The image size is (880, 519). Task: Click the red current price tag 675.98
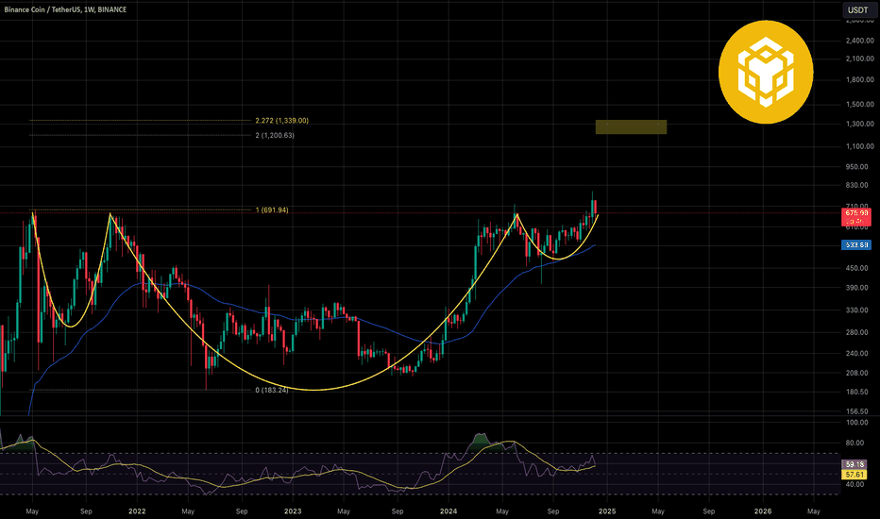pos(856,217)
